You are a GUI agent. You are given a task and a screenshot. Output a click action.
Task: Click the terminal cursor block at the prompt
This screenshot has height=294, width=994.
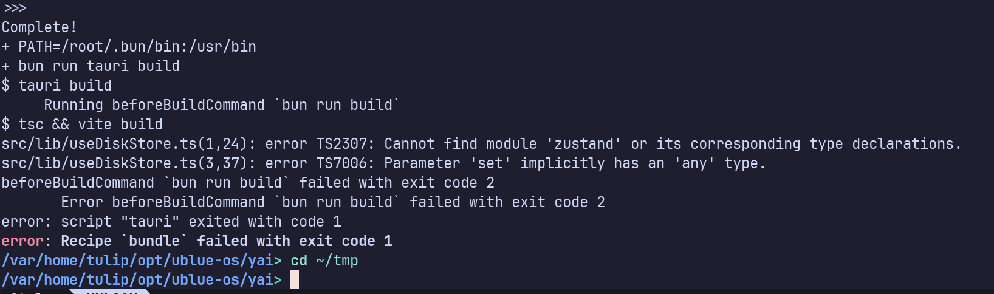coord(295,279)
